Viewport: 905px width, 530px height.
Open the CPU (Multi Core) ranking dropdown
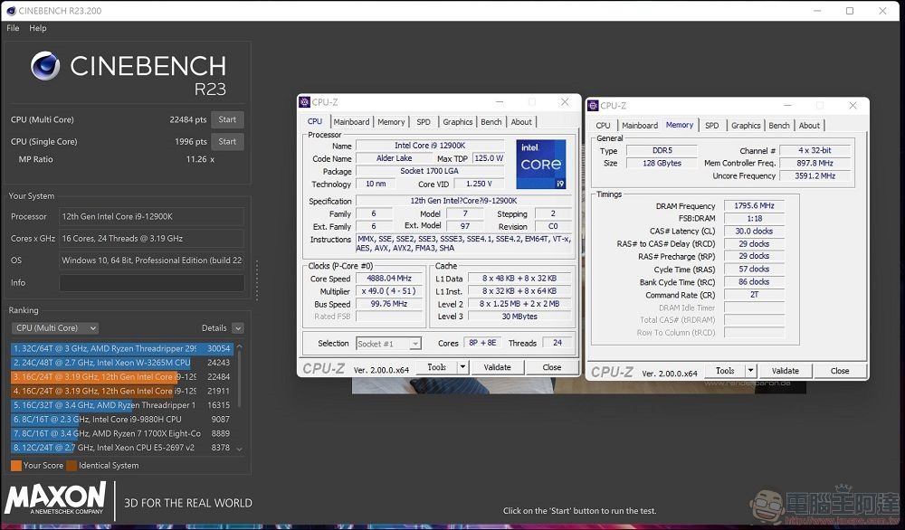54,327
